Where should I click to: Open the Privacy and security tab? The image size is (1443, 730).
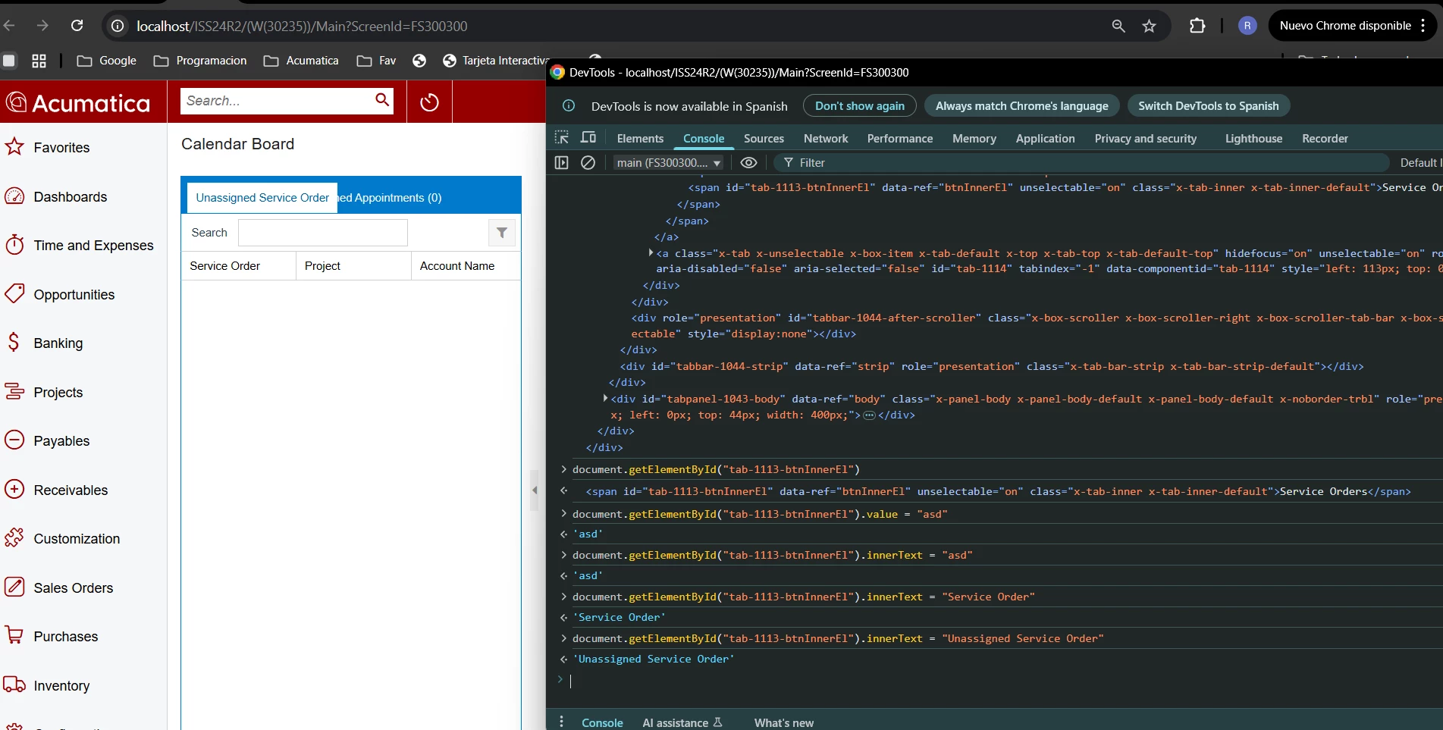click(1145, 138)
